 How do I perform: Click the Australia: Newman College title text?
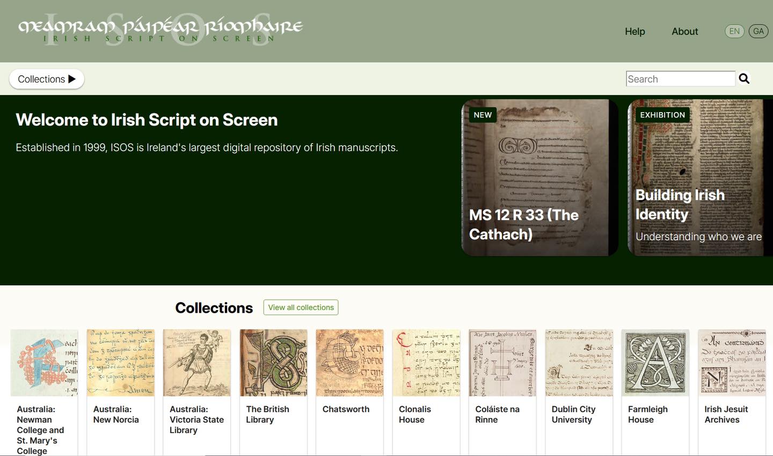pos(40,430)
